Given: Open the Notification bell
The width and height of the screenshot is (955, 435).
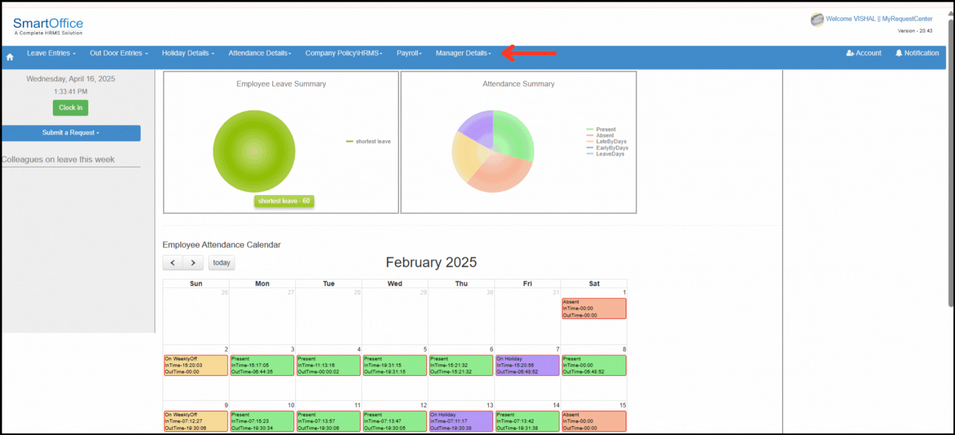Looking at the screenshot, I should click(x=917, y=53).
